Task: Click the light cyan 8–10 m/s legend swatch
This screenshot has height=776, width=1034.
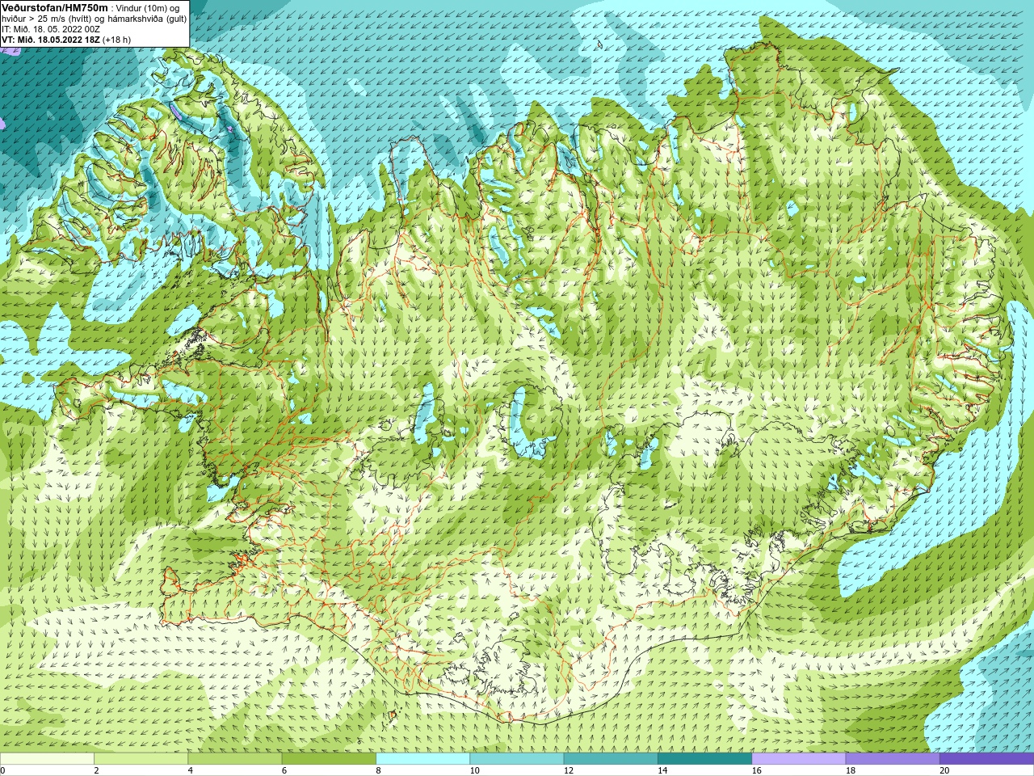Action: point(422,759)
